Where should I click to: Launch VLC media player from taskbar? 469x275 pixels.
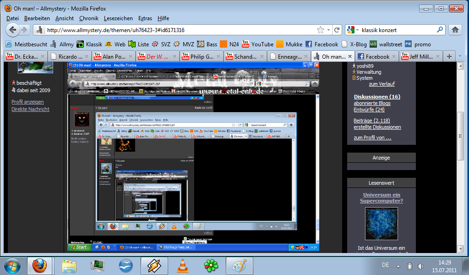click(x=183, y=266)
